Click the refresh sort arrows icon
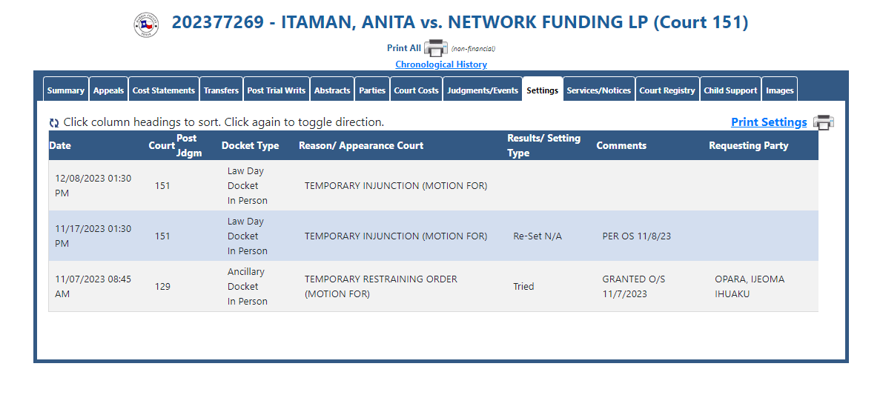 click(x=54, y=123)
